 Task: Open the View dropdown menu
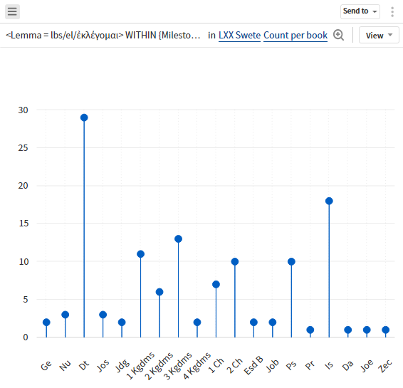tap(379, 35)
